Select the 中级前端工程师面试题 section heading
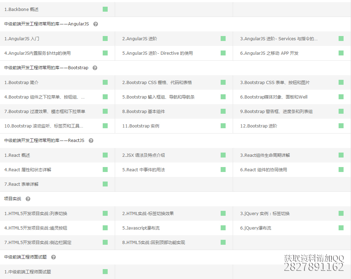The height and width of the screenshot is (279, 351). (25, 257)
